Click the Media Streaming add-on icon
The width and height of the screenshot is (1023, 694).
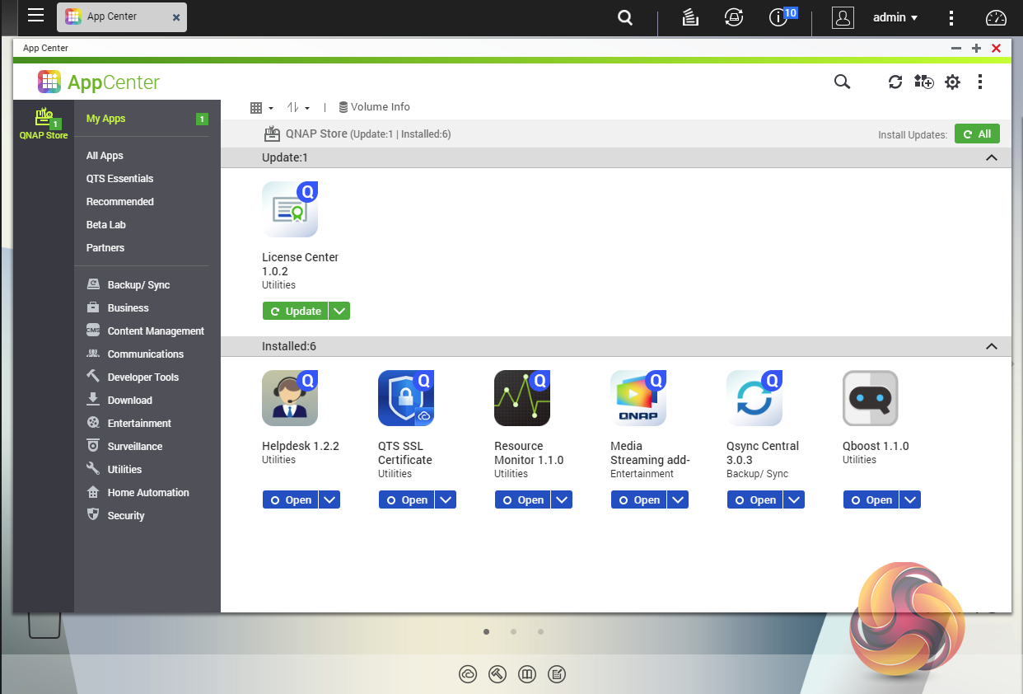[x=638, y=398]
